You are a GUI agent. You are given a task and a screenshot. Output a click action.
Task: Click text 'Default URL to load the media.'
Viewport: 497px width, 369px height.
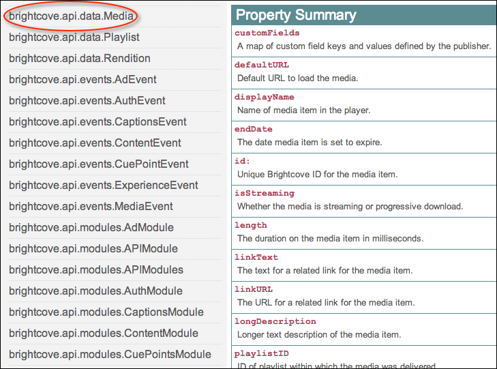[298, 78]
